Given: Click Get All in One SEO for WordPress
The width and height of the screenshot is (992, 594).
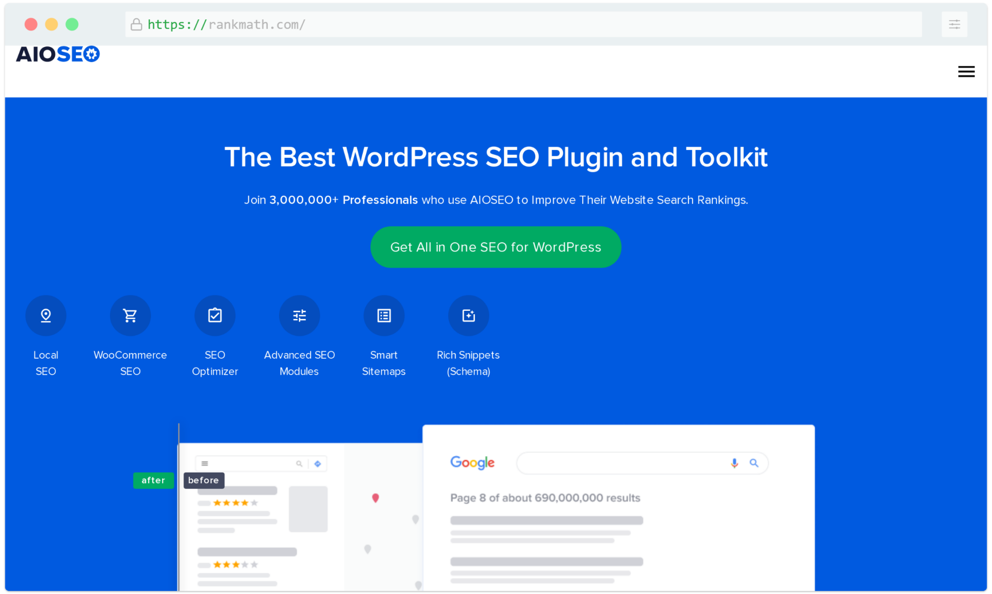Looking at the screenshot, I should point(496,247).
